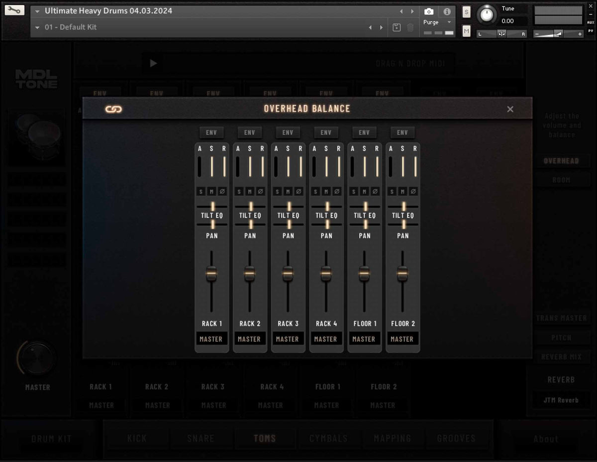The height and width of the screenshot is (462, 597).
Task: Open the MAPPING tab
Action: pos(393,439)
